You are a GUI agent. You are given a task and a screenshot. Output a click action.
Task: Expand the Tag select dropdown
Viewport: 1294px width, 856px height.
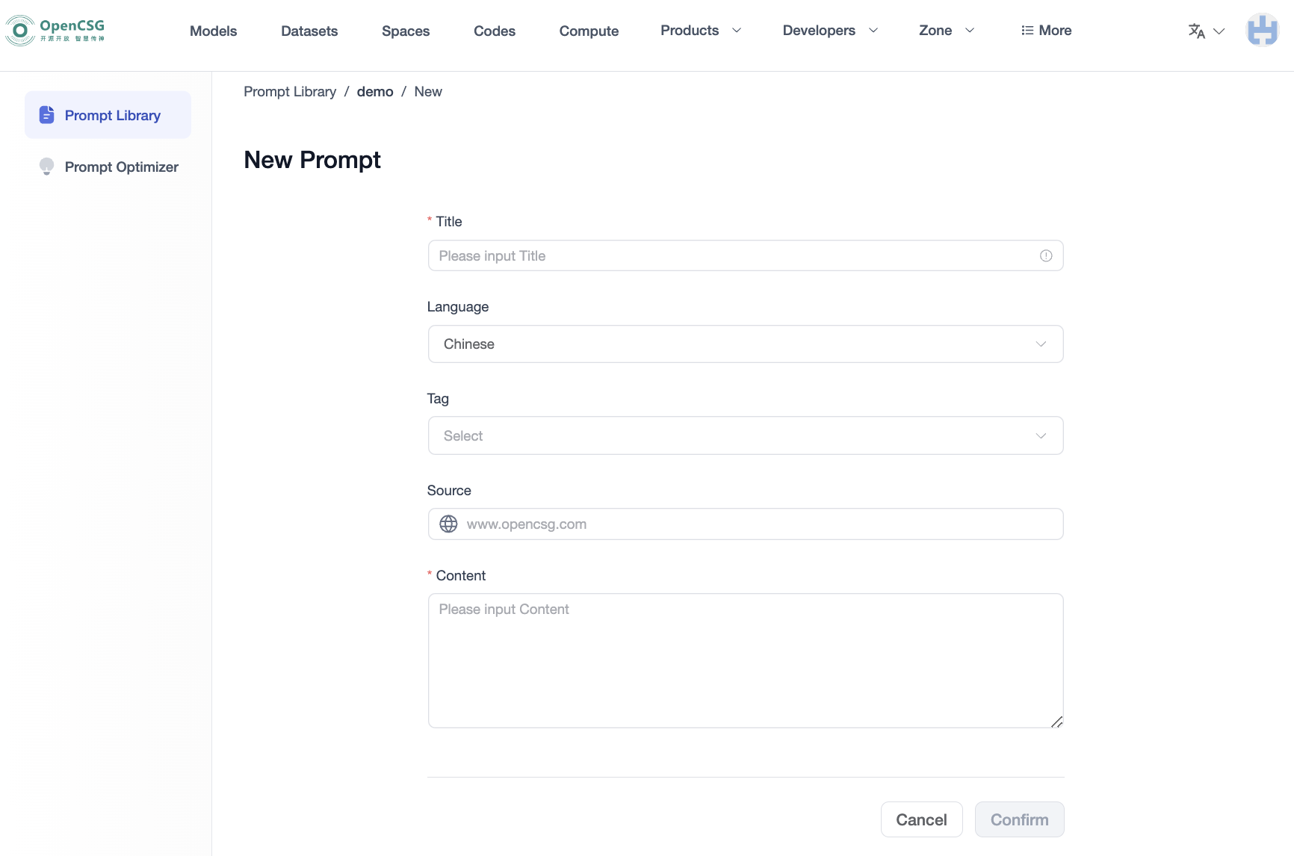pos(745,435)
